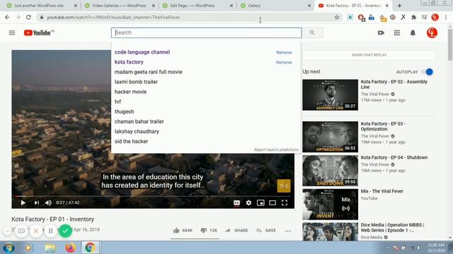
Task: Click the browser address bar URL
Action: [x=113, y=17]
